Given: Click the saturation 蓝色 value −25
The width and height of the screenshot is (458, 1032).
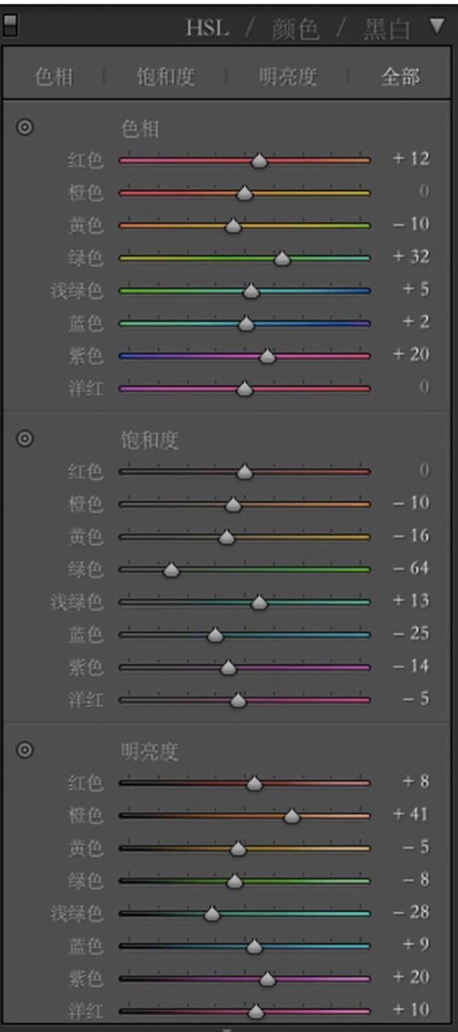Looking at the screenshot, I should click(411, 633).
